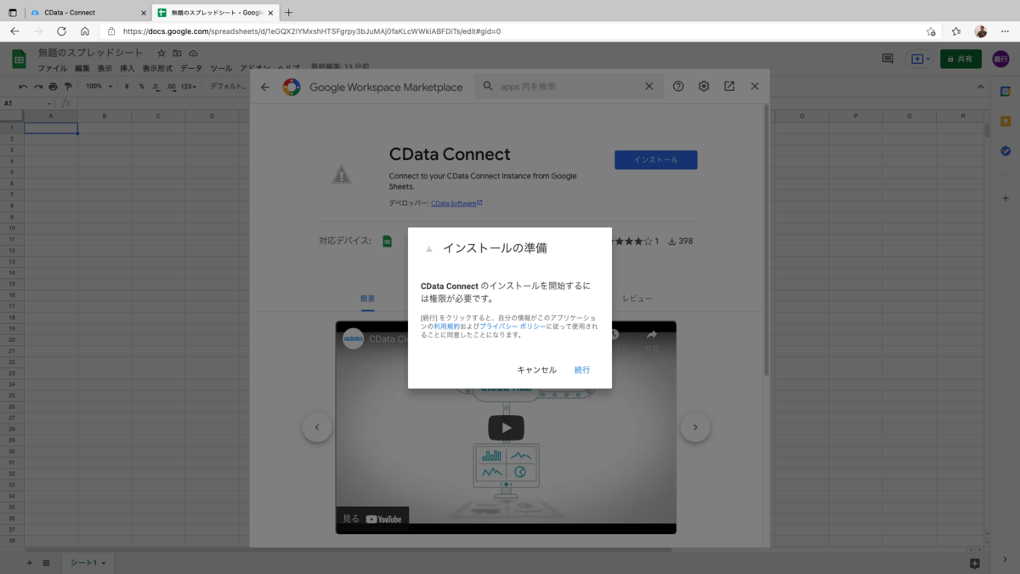Click the Sheets home logo
The image size is (1020, 574).
(x=19, y=59)
